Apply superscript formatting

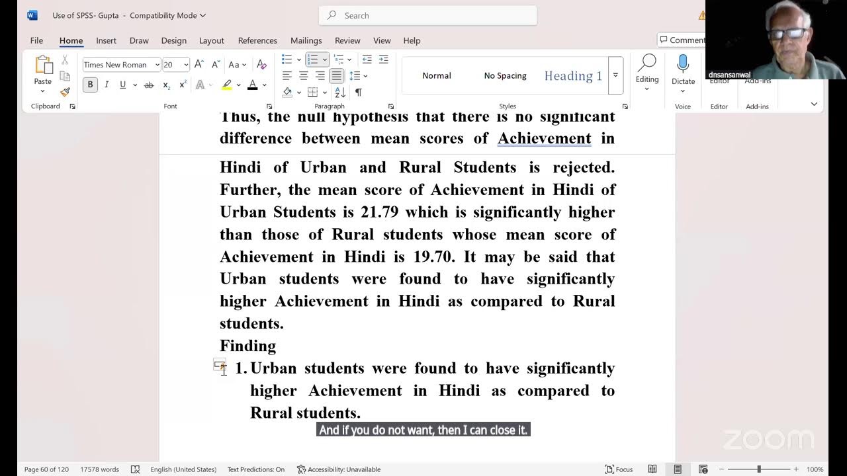(183, 85)
